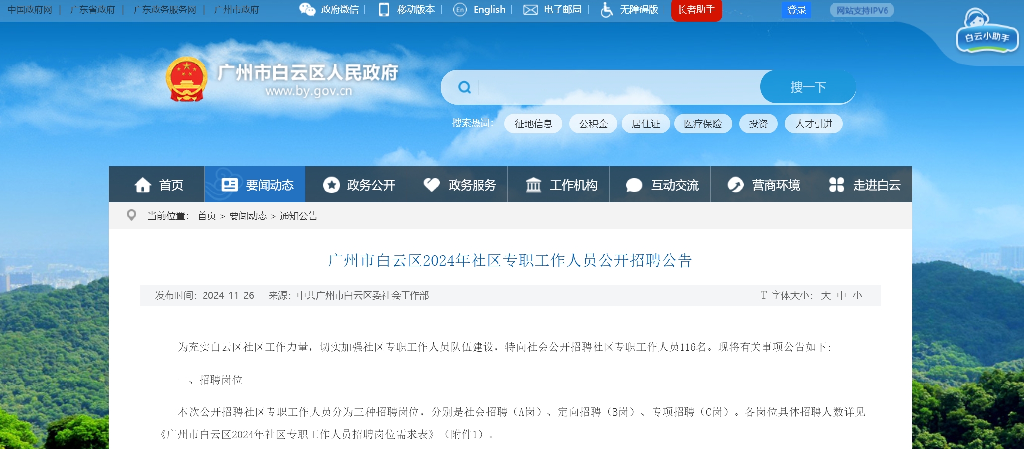
Task: Open the 政务服务 navigation menu
Action: 459,185
